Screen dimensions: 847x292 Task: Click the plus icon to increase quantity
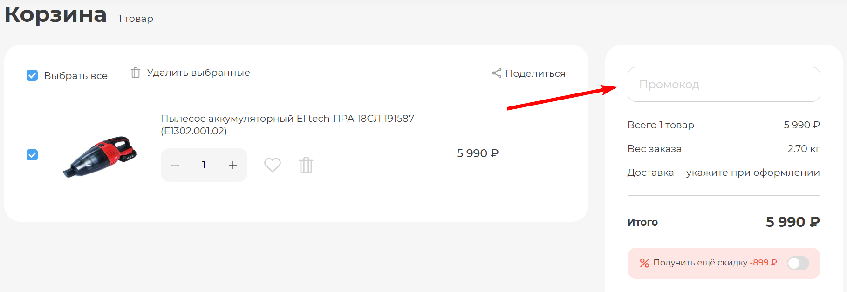pos(232,165)
